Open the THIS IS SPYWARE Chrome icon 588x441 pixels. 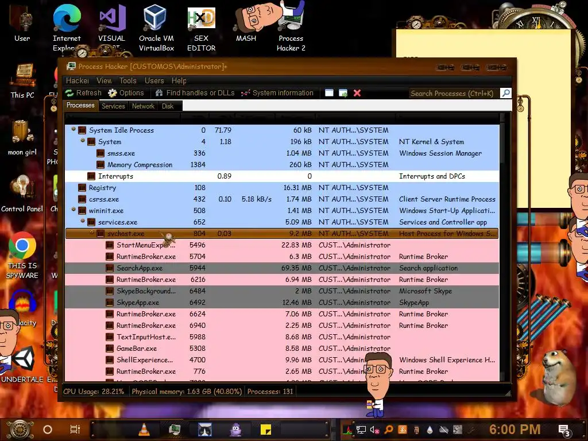coord(22,255)
